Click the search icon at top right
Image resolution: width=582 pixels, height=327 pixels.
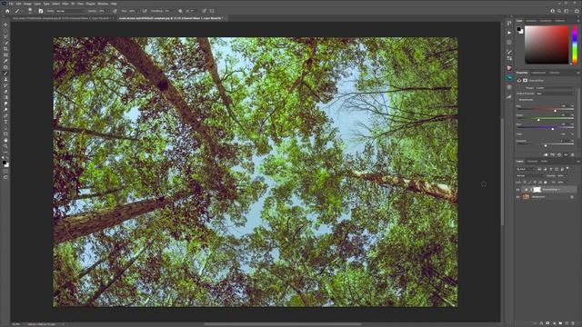click(x=559, y=11)
